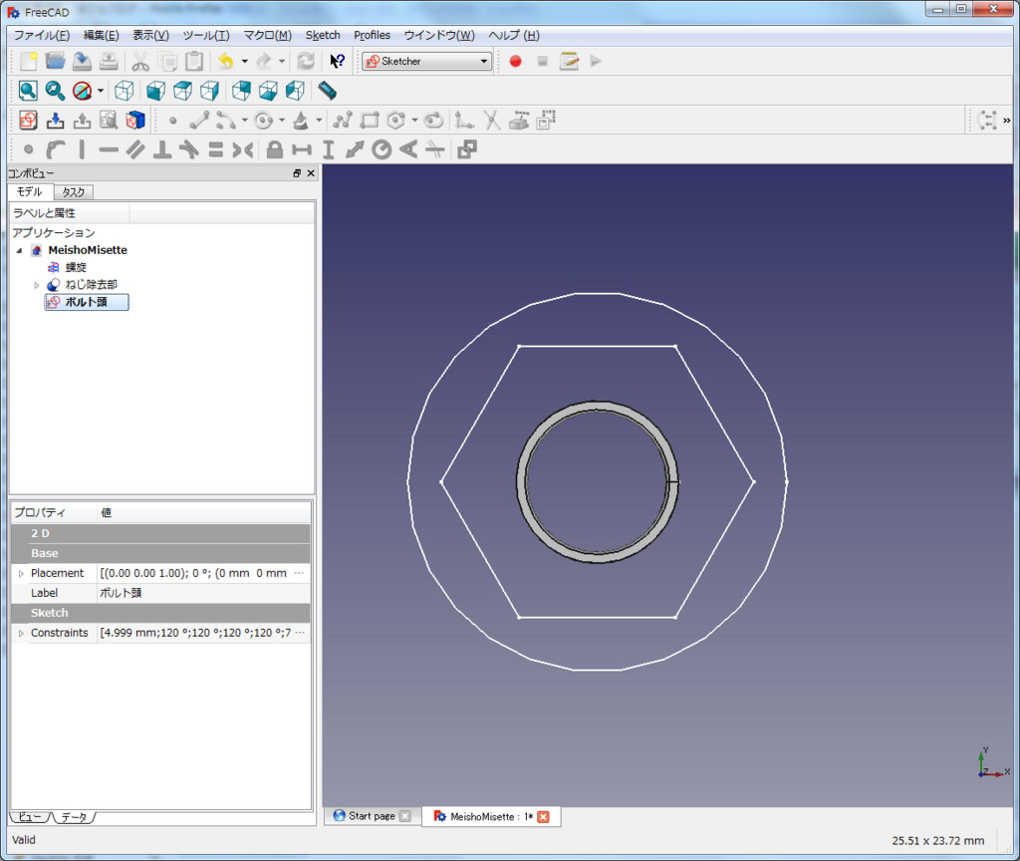Select the Create rectangle tool
Viewport: 1020px width, 861px height.
[x=370, y=121]
